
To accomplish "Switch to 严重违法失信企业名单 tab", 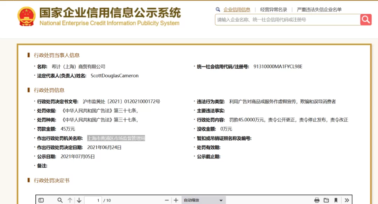I will 319,10.
